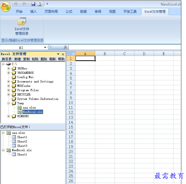Click workbook icon of opened NewExcel.xls
The height and width of the screenshot is (184, 186).
pyautogui.click(x=8, y=150)
